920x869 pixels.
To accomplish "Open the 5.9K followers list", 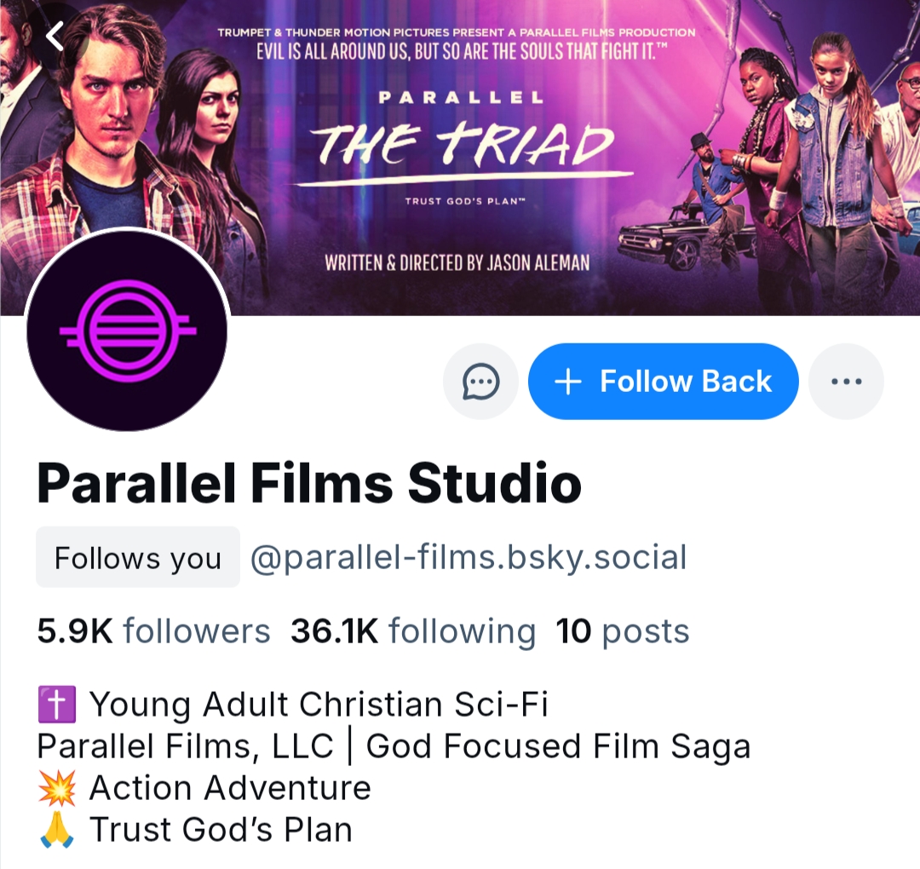I will pos(153,631).
